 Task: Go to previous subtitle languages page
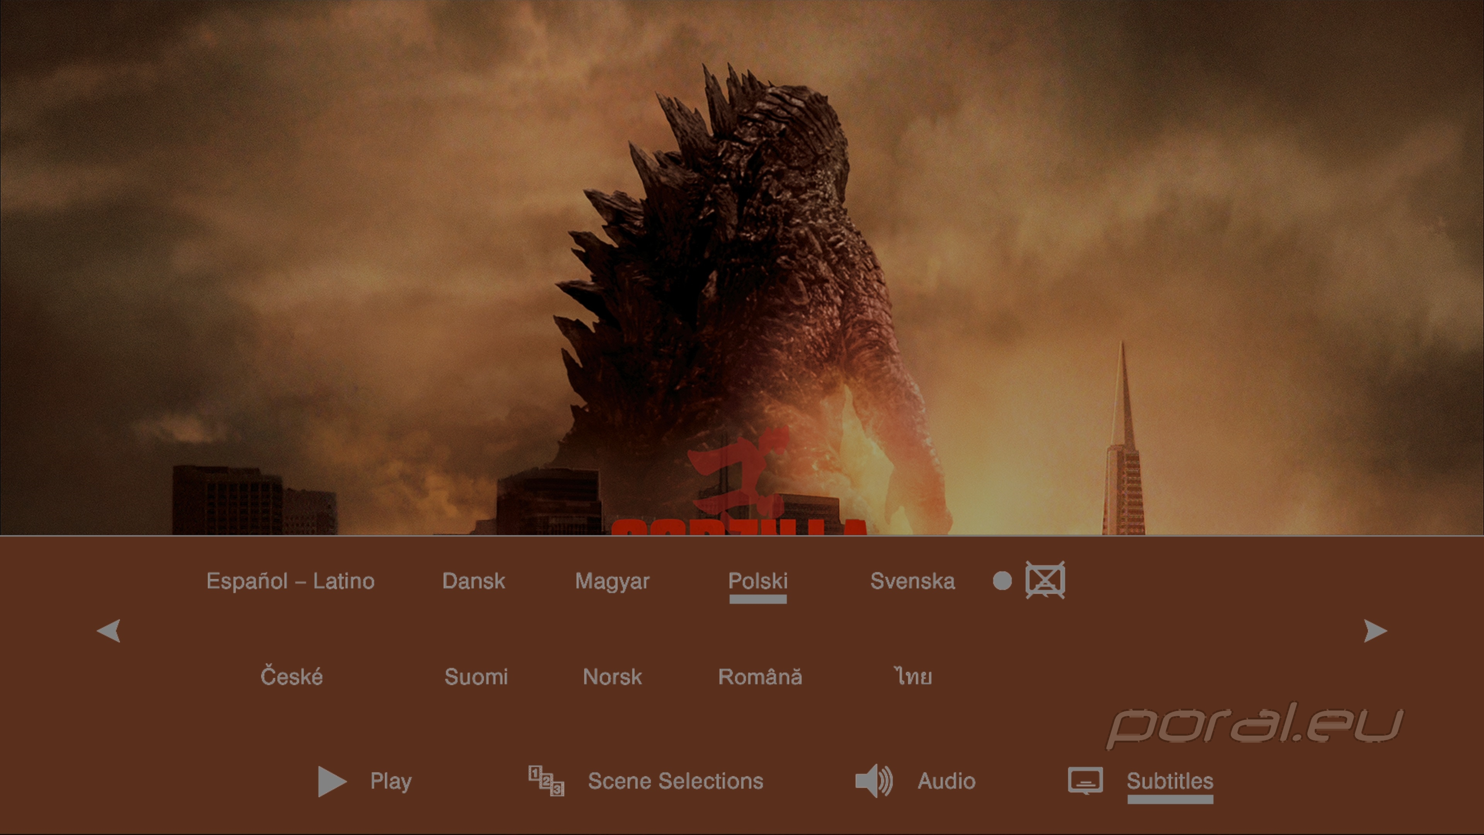point(108,631)
